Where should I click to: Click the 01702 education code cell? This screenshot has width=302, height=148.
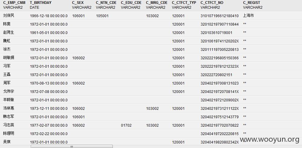coord(126,125)
